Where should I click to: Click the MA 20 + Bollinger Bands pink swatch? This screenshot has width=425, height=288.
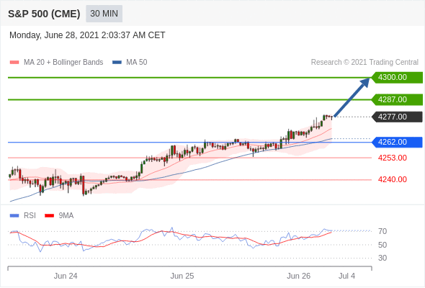(14, 63)
